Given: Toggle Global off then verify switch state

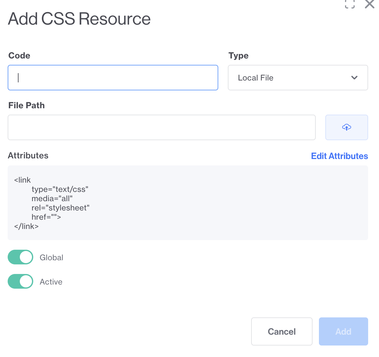Looking at the screenshot, I should point(20,257).
